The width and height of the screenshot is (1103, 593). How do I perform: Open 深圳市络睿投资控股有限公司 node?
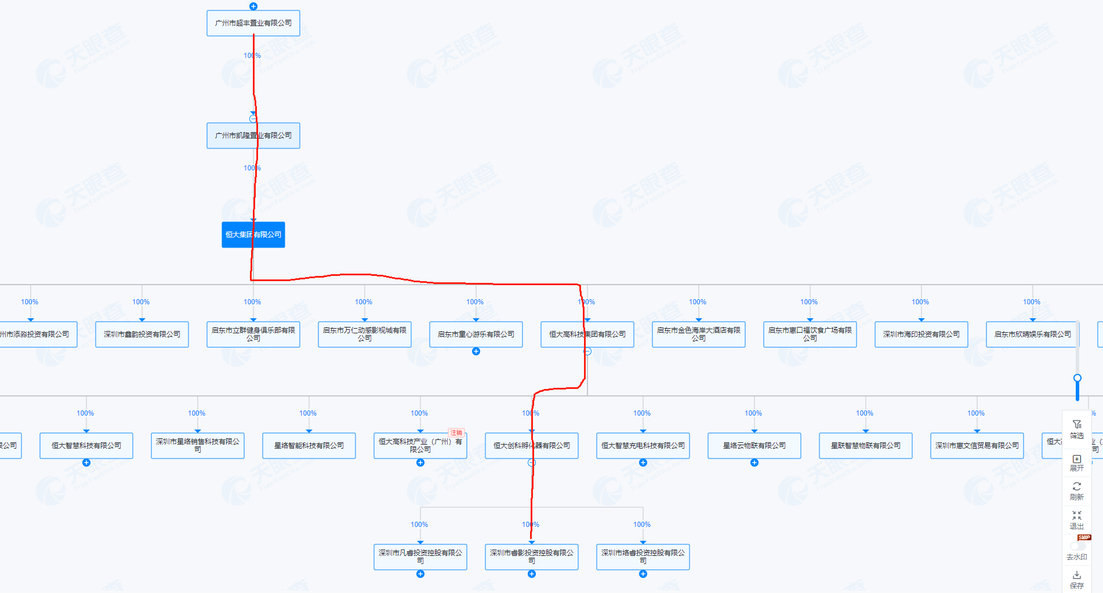click(x=643, y=557)
